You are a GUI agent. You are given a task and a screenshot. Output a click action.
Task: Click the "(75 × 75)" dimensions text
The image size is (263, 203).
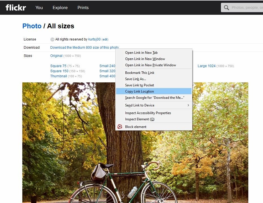tap(73, 66)
